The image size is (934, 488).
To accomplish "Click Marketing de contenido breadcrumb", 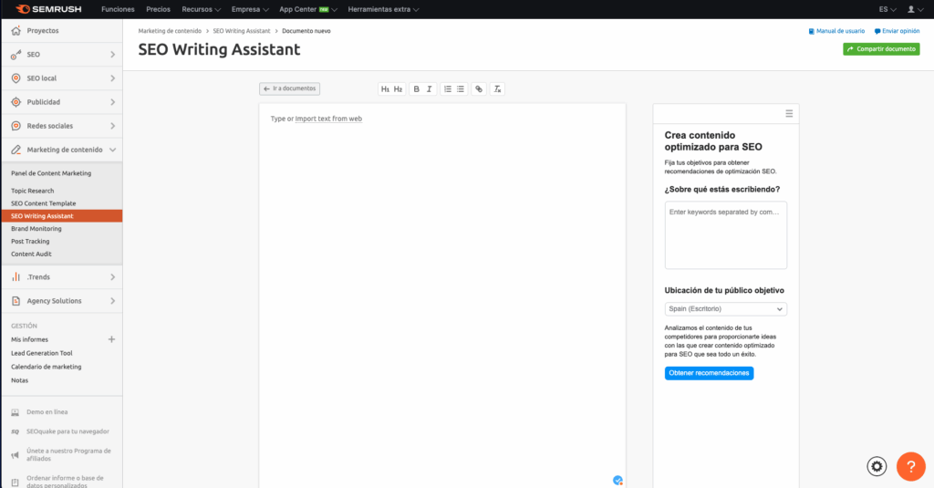I will [170, 31].
